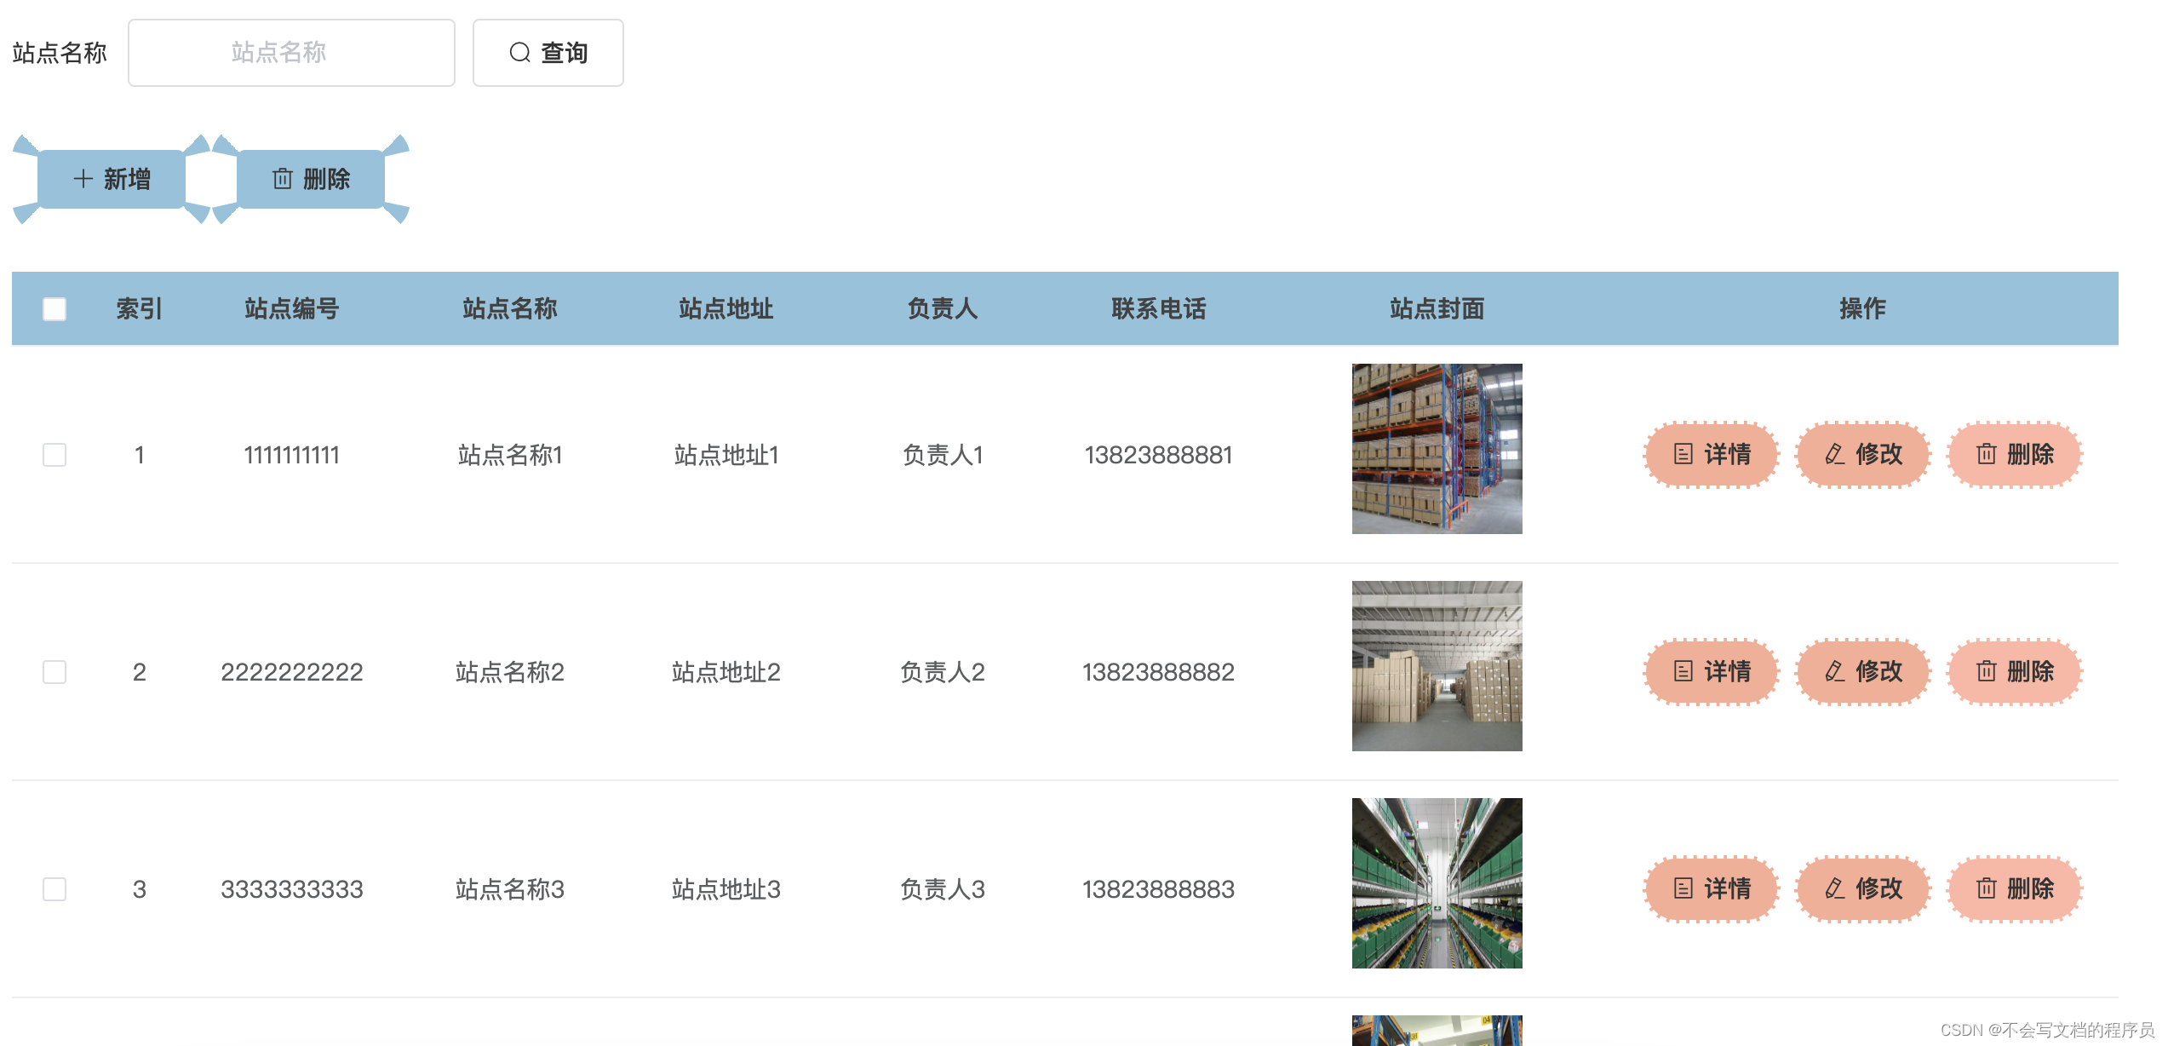Click the magnifier icon inside the 查询 button
This screenshot has width=2168, height=1046.
520,53
